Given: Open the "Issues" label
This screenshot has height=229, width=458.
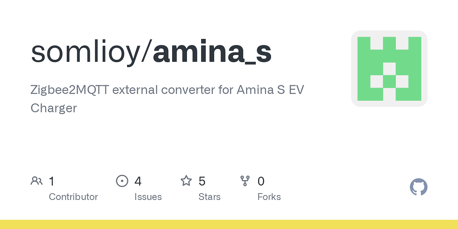Looking at the screenshot, I should pos(148,197).
